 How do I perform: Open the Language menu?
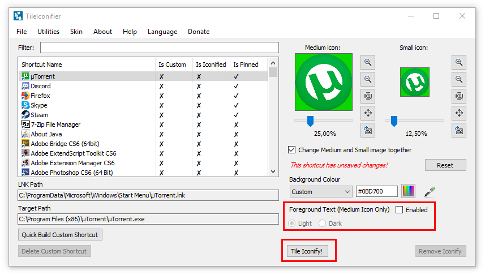[162, 32]
